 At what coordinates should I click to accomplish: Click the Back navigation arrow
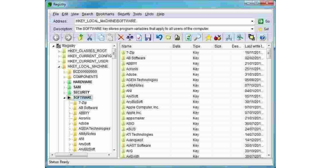(x=56, y=38)
